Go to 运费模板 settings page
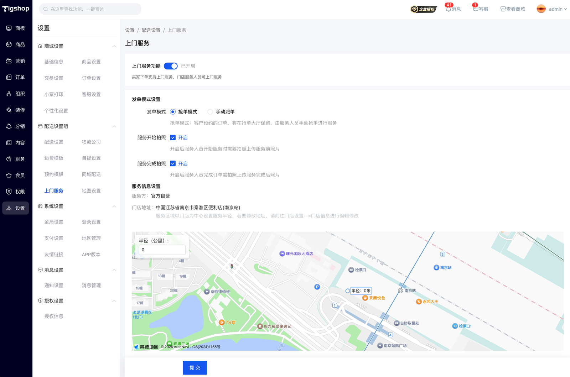This screenshot has height=377, width=570. [54, 158]
